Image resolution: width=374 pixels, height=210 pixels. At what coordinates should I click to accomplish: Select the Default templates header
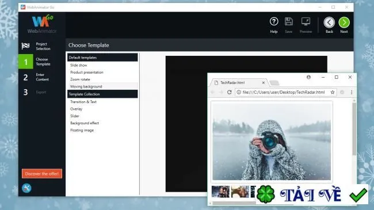click(102, 58)
